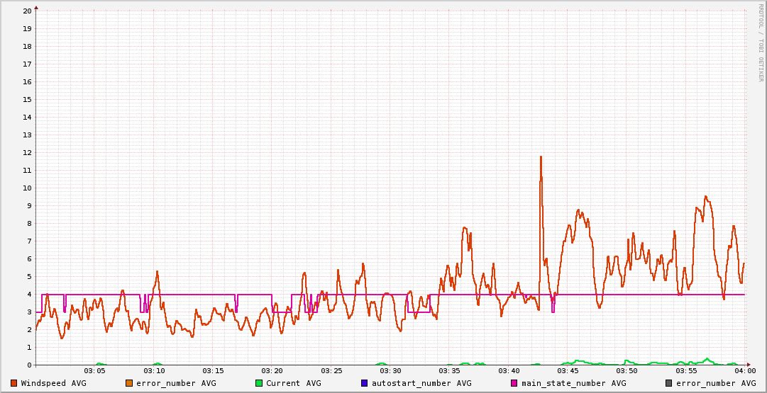
Task: Click the 04:00 time axis label
Action: pos(744,370)
